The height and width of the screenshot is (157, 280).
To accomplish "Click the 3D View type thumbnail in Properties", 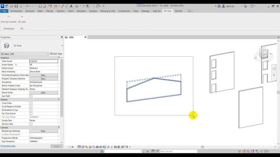I will click(x=7, y=45).
